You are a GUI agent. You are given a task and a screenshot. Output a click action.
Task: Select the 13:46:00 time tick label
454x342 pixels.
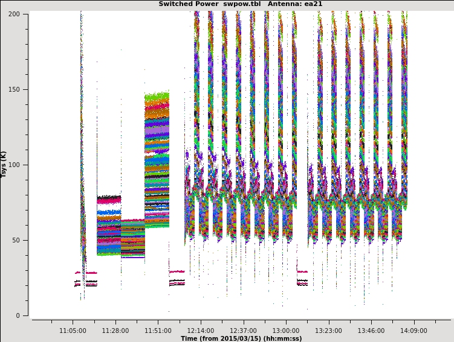coord(371,331)
